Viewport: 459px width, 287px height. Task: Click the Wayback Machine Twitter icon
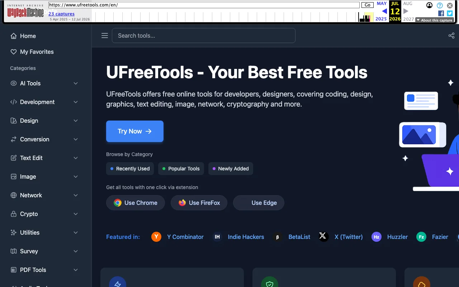(450, 13)
